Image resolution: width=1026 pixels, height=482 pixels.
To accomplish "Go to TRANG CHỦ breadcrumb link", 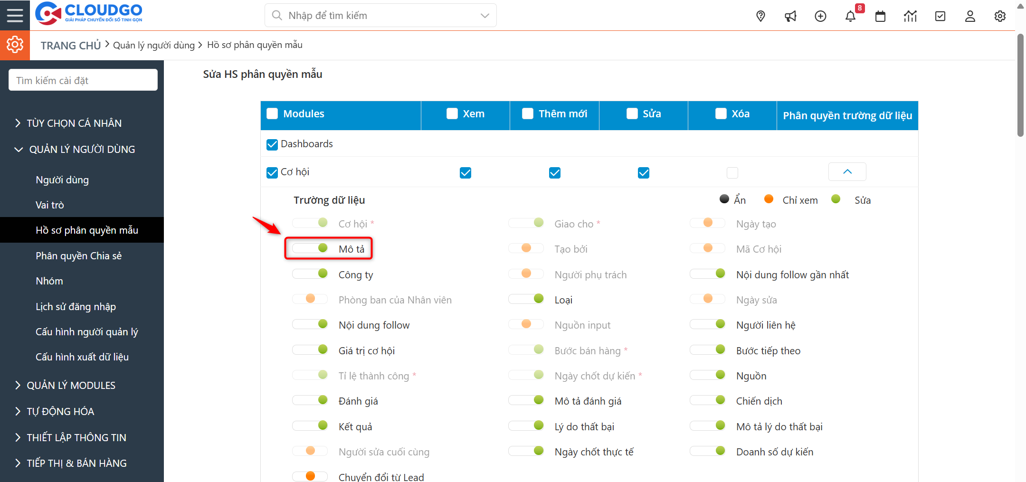I will [71, 46].
